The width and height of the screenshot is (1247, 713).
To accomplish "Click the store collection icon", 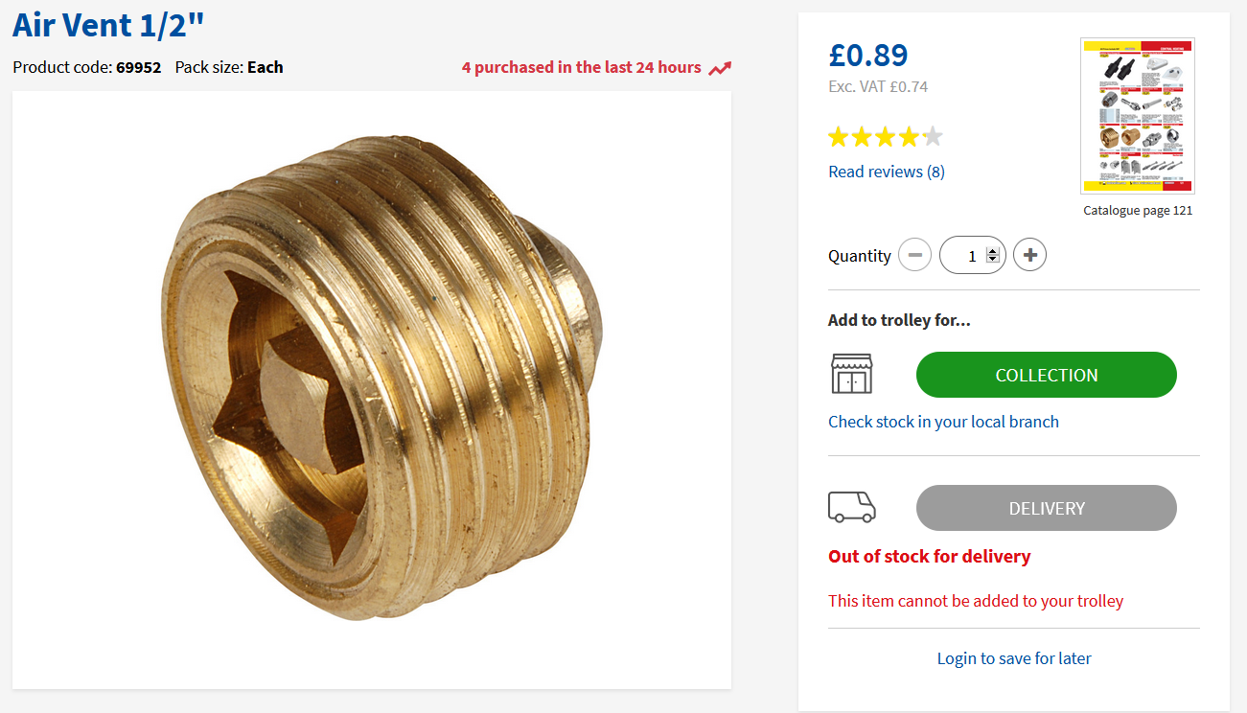I will 851,374.
